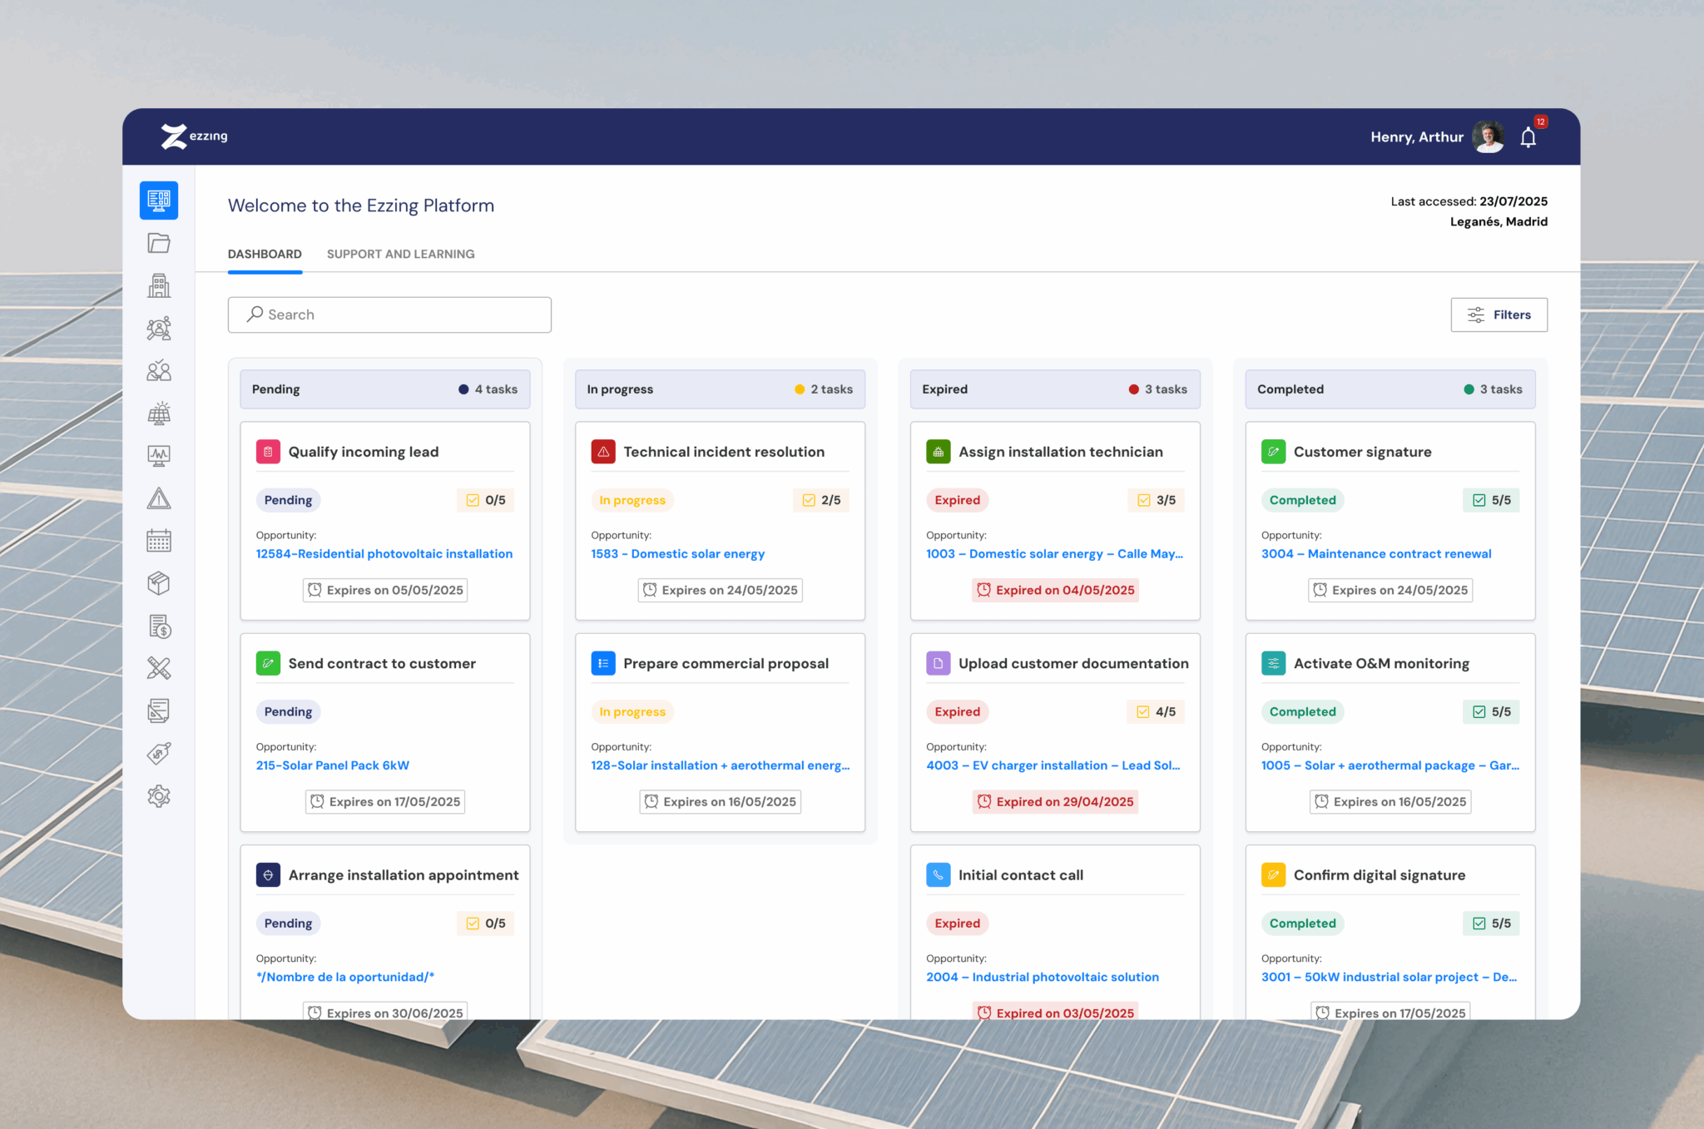The width and height of the screenshot is (1704, 1129).
Task: Click the notification bell icon
Action: pos(1528,137)
